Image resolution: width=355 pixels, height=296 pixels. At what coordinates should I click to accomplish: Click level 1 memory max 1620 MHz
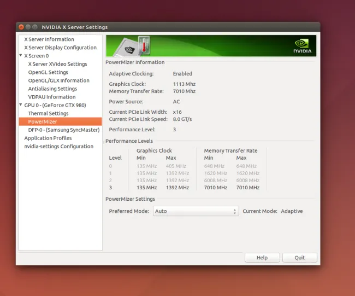click(x=248, y=173)
